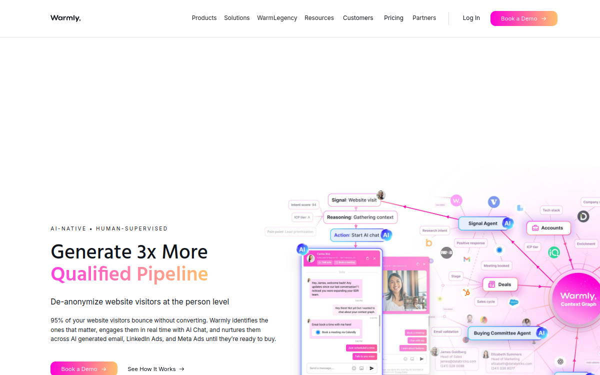This screenshot has width=600, height=375.
Task: Click the refresh icon in Carina Boo chat header
Action: (367, 258)
